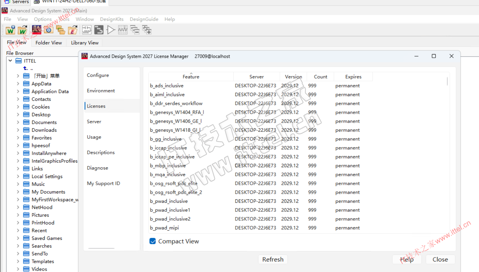479x272 pixels.
Task: Click the Links folder icon
Action: 26,168
